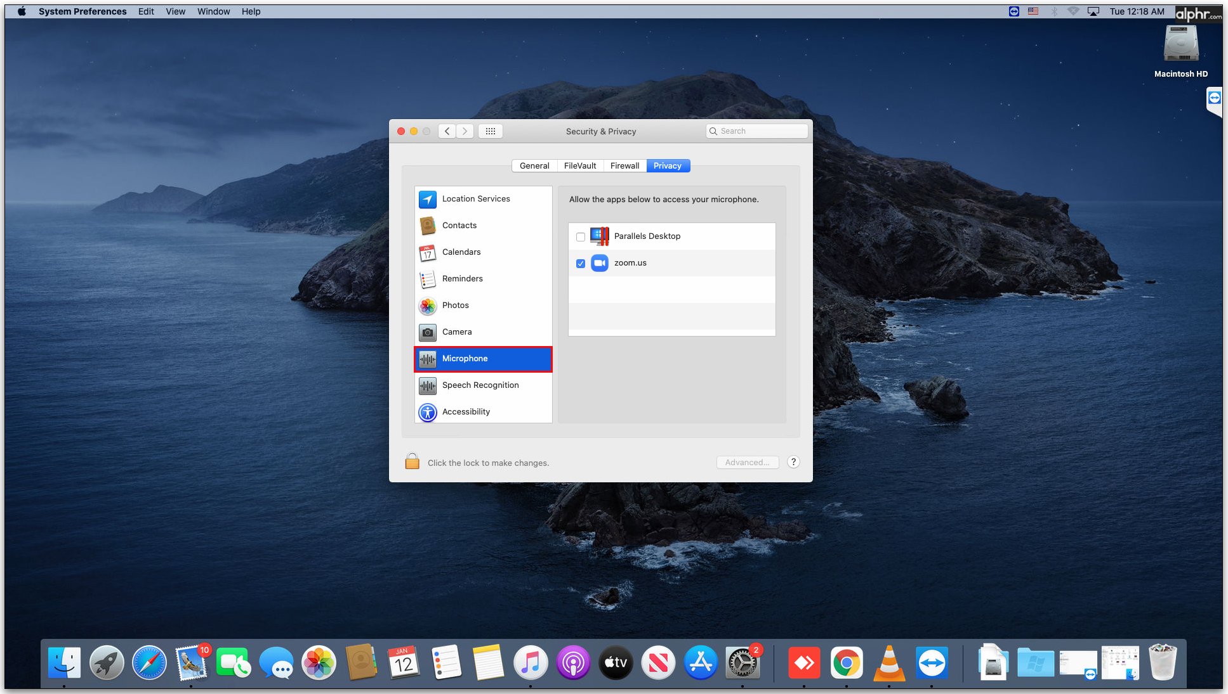The image size is (1228, 694).
Task: Select the Photos privacy category
Action: pyautogui.click(x=455, y=305)
